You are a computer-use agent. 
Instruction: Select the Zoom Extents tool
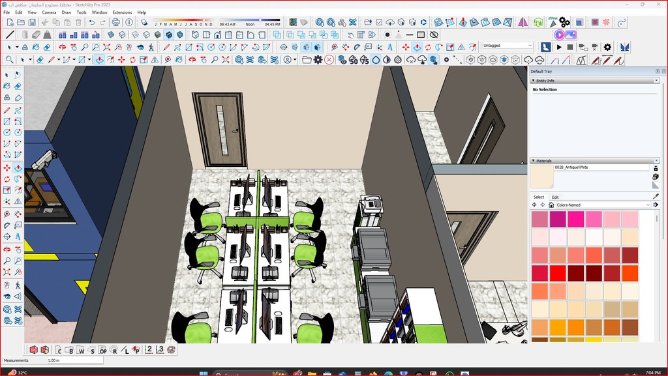tap(106, 47)
